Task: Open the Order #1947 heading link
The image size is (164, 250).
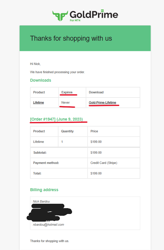Action: (56, 119)
